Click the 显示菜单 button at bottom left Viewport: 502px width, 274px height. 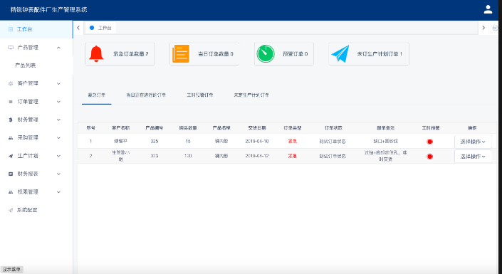click(x=11, y=270)
